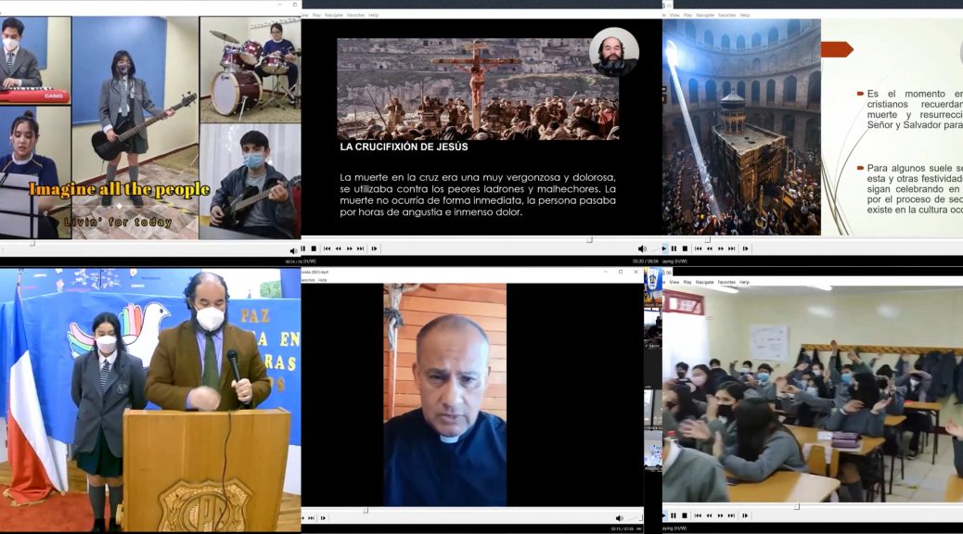Image resolution: width=963 pixels, height=534 pixels.
Task: Open Favorites menu above church interior video
Action: pyautogui.click(x=726, y=15)
